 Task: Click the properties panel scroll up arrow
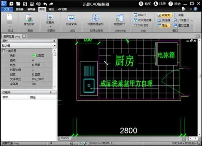coord(55,50)
